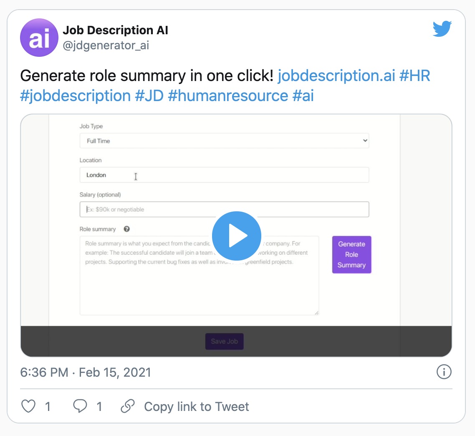This screenshot has width=475, height=436.
Task: Click the reply speech bubble icon
Action: [x=80, y=406]
